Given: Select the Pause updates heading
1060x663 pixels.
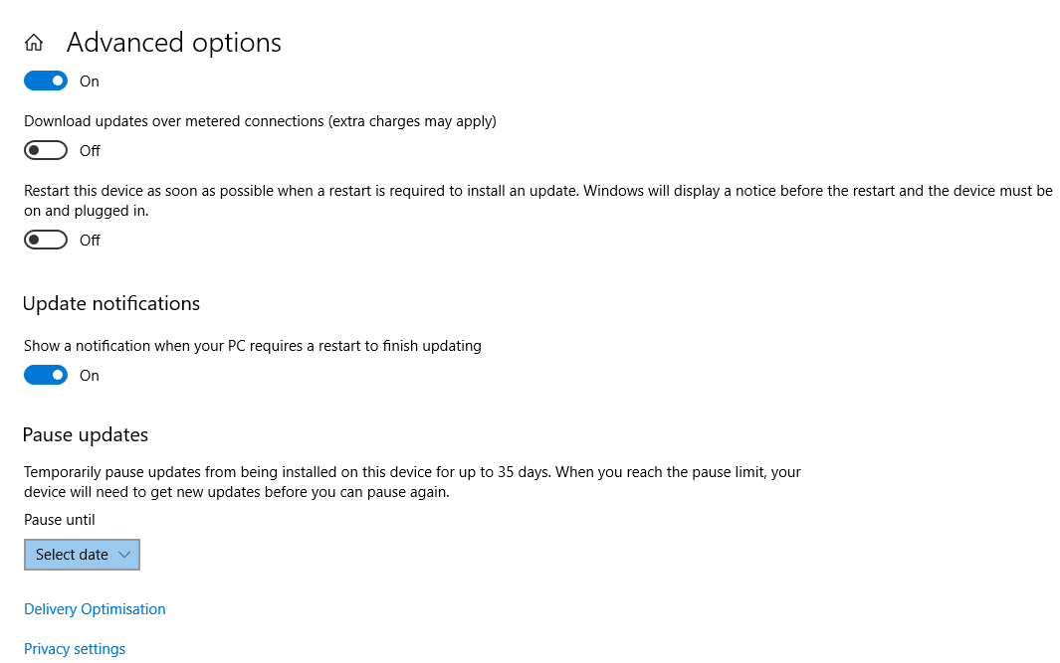Looking at the screenshot, I should (x=86, y=435).
